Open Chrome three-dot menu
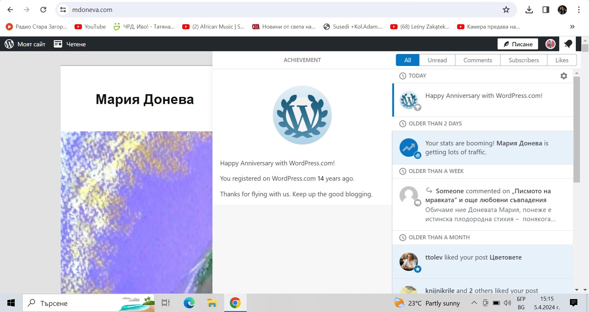 click(579, 10)
